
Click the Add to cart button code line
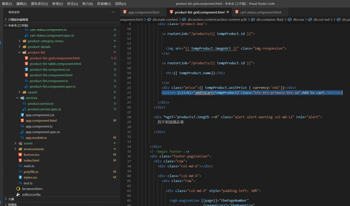coord(252,93)
